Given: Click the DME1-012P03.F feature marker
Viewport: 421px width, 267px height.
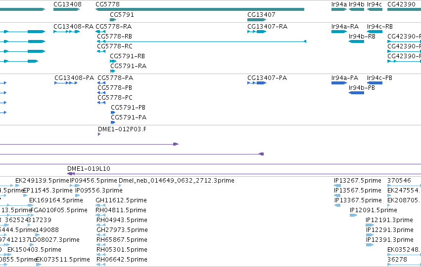Looking at the screenshot, I should (99, 134).
